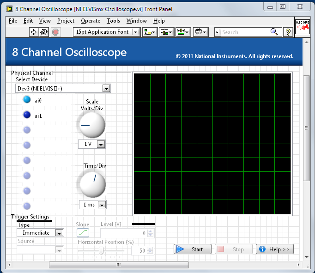The image size is (315, 273).
Task: Open the trigger Source dropdown
Action: (x=59, y=250)
